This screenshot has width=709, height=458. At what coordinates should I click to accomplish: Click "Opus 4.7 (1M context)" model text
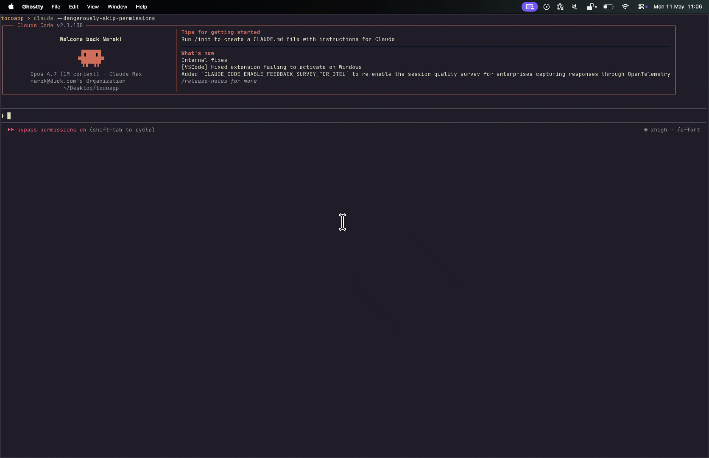pyautogui.click(x=64, y=74)
